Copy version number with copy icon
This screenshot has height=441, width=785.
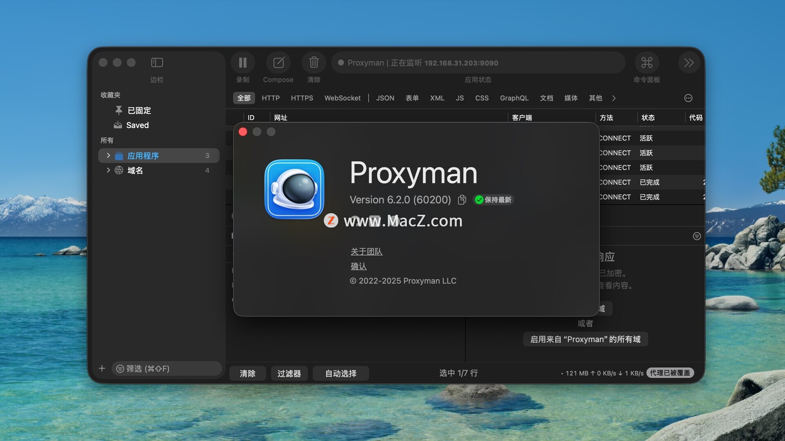point(462,200)
